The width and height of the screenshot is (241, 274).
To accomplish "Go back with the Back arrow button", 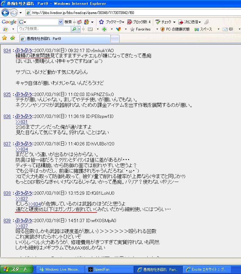I will click(5, 12).
